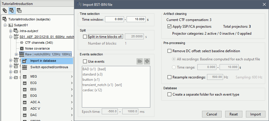Choose Import in database menu entry
Screen dimensions: 269x121
point(43,61)
